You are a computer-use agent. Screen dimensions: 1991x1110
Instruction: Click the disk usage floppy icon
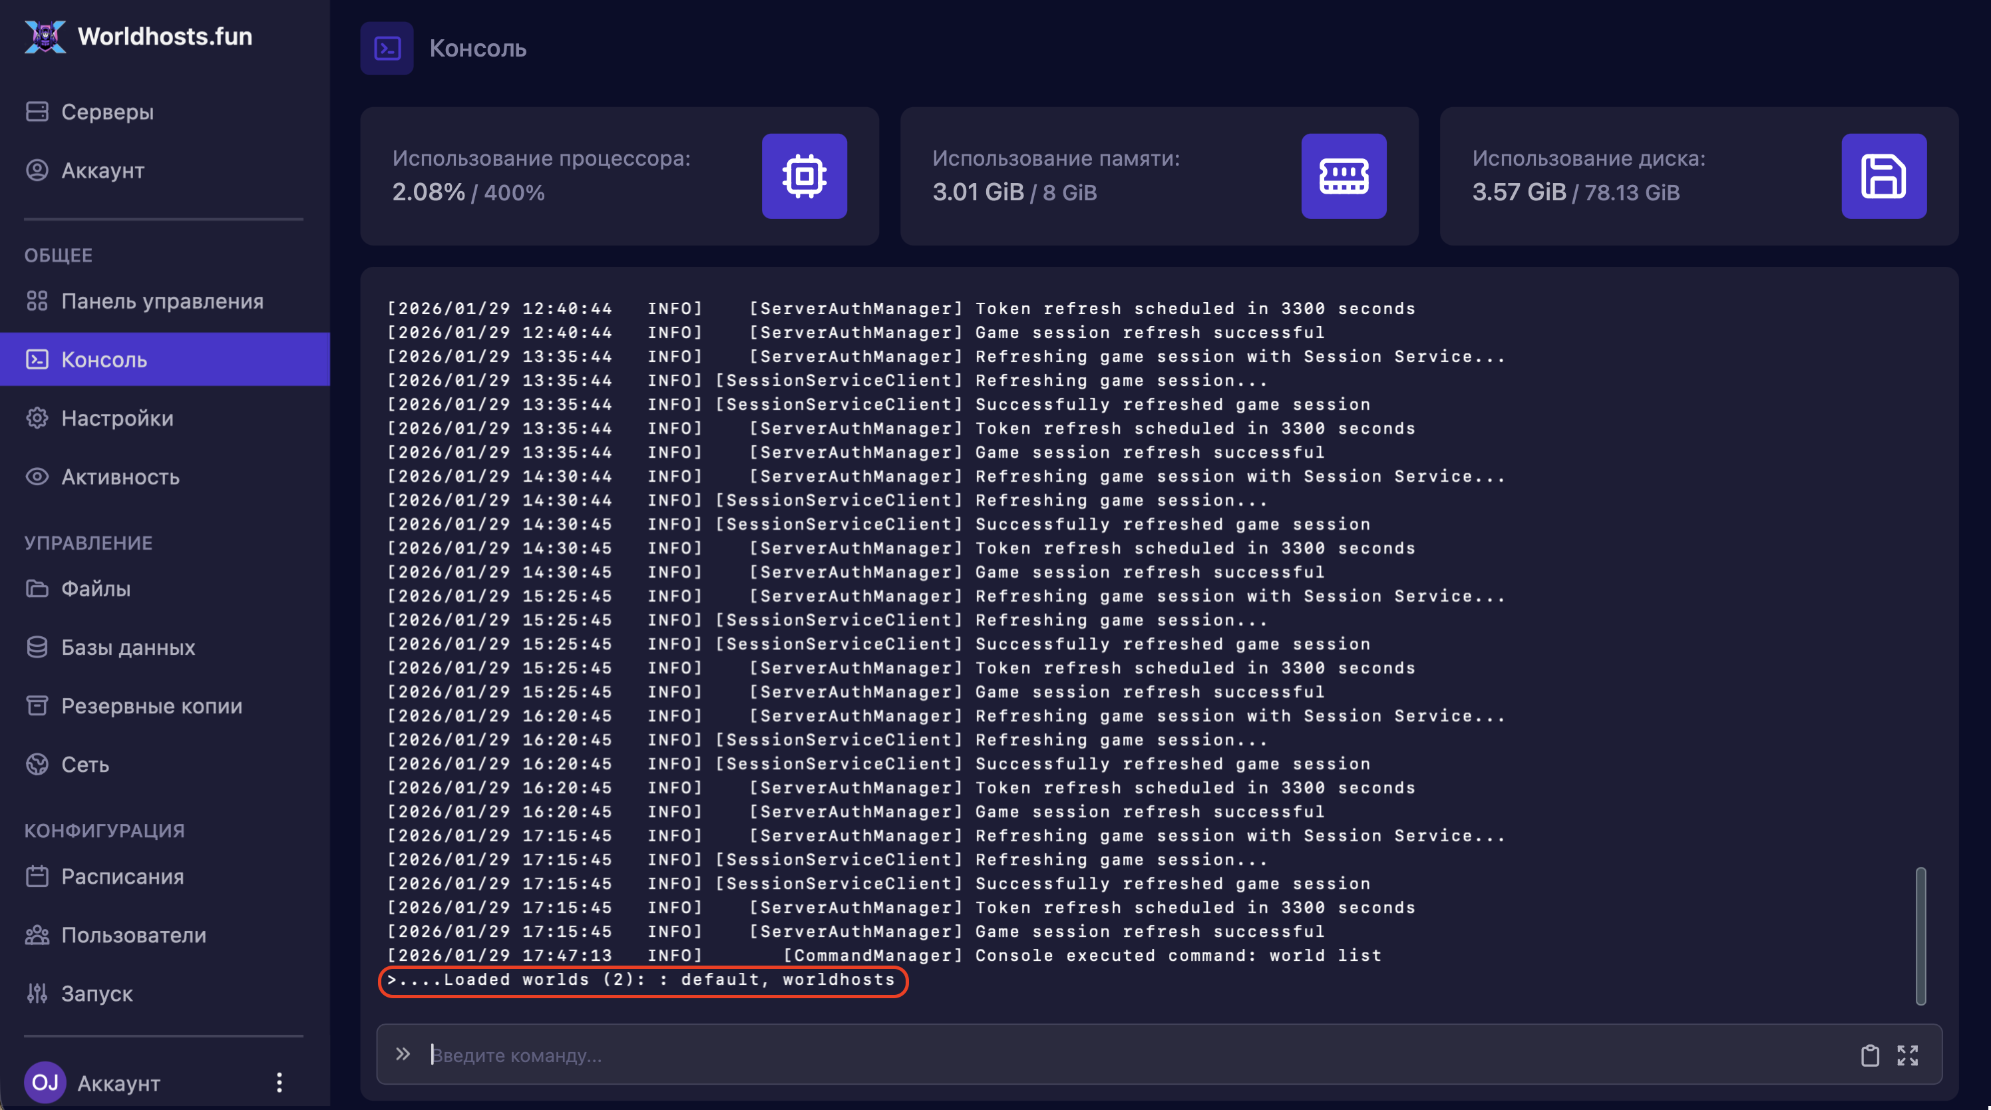point(1883,176)
